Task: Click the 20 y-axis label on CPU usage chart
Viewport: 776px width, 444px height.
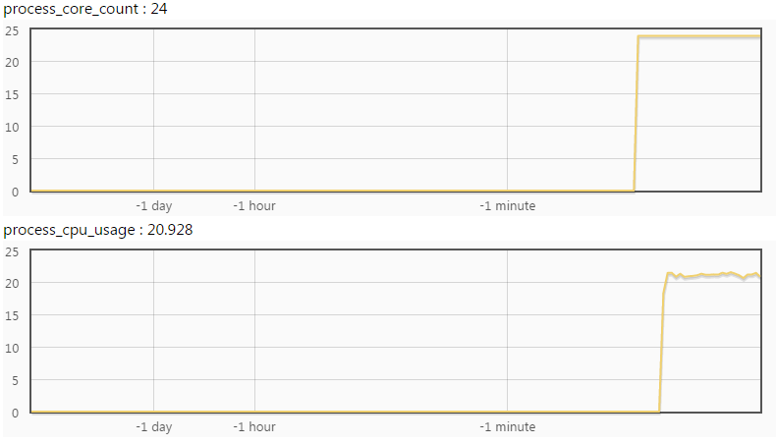Action: point(12,284)
